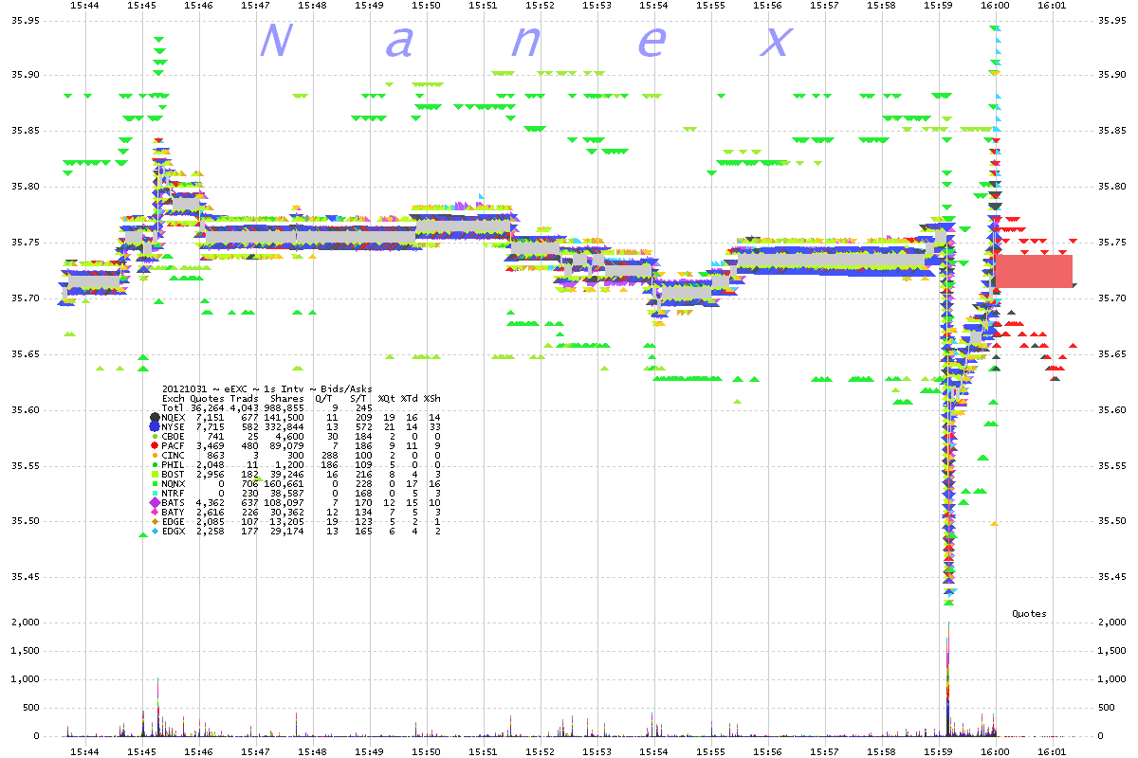1138x758 pixels.
Task: Select the 'S/T' column header
Action: [x=360, y=398]
